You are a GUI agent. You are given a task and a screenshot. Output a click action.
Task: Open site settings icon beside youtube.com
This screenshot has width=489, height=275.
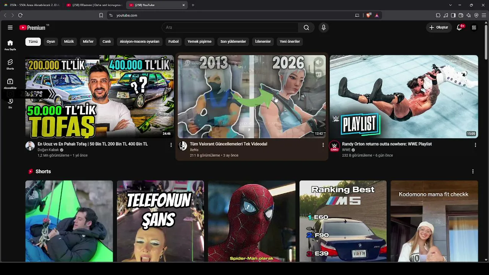click(111, 15)
